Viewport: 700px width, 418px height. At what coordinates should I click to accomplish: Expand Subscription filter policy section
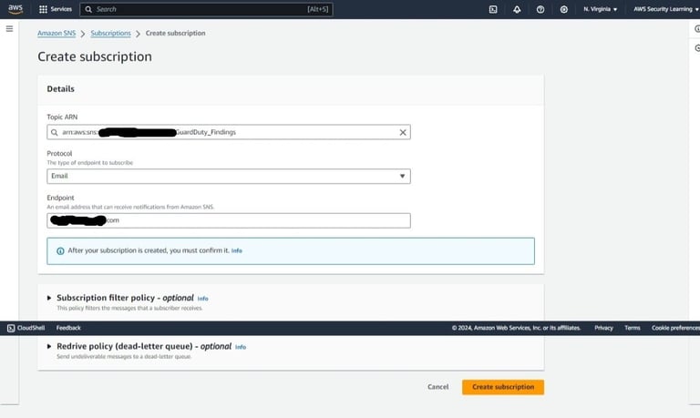[x=49, y=298]
